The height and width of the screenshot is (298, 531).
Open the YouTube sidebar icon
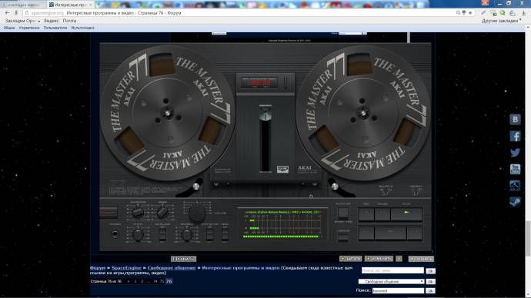tap(515, 169)
